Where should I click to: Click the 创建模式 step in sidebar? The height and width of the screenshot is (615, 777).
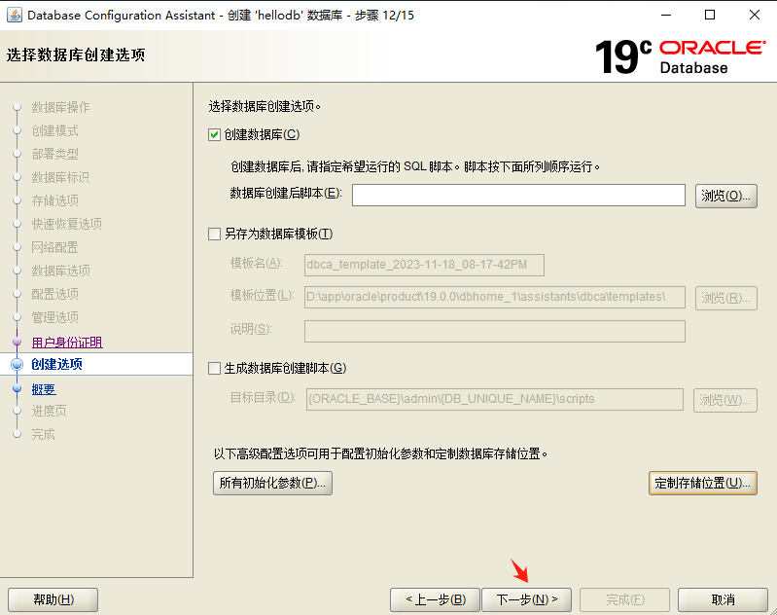54,131
